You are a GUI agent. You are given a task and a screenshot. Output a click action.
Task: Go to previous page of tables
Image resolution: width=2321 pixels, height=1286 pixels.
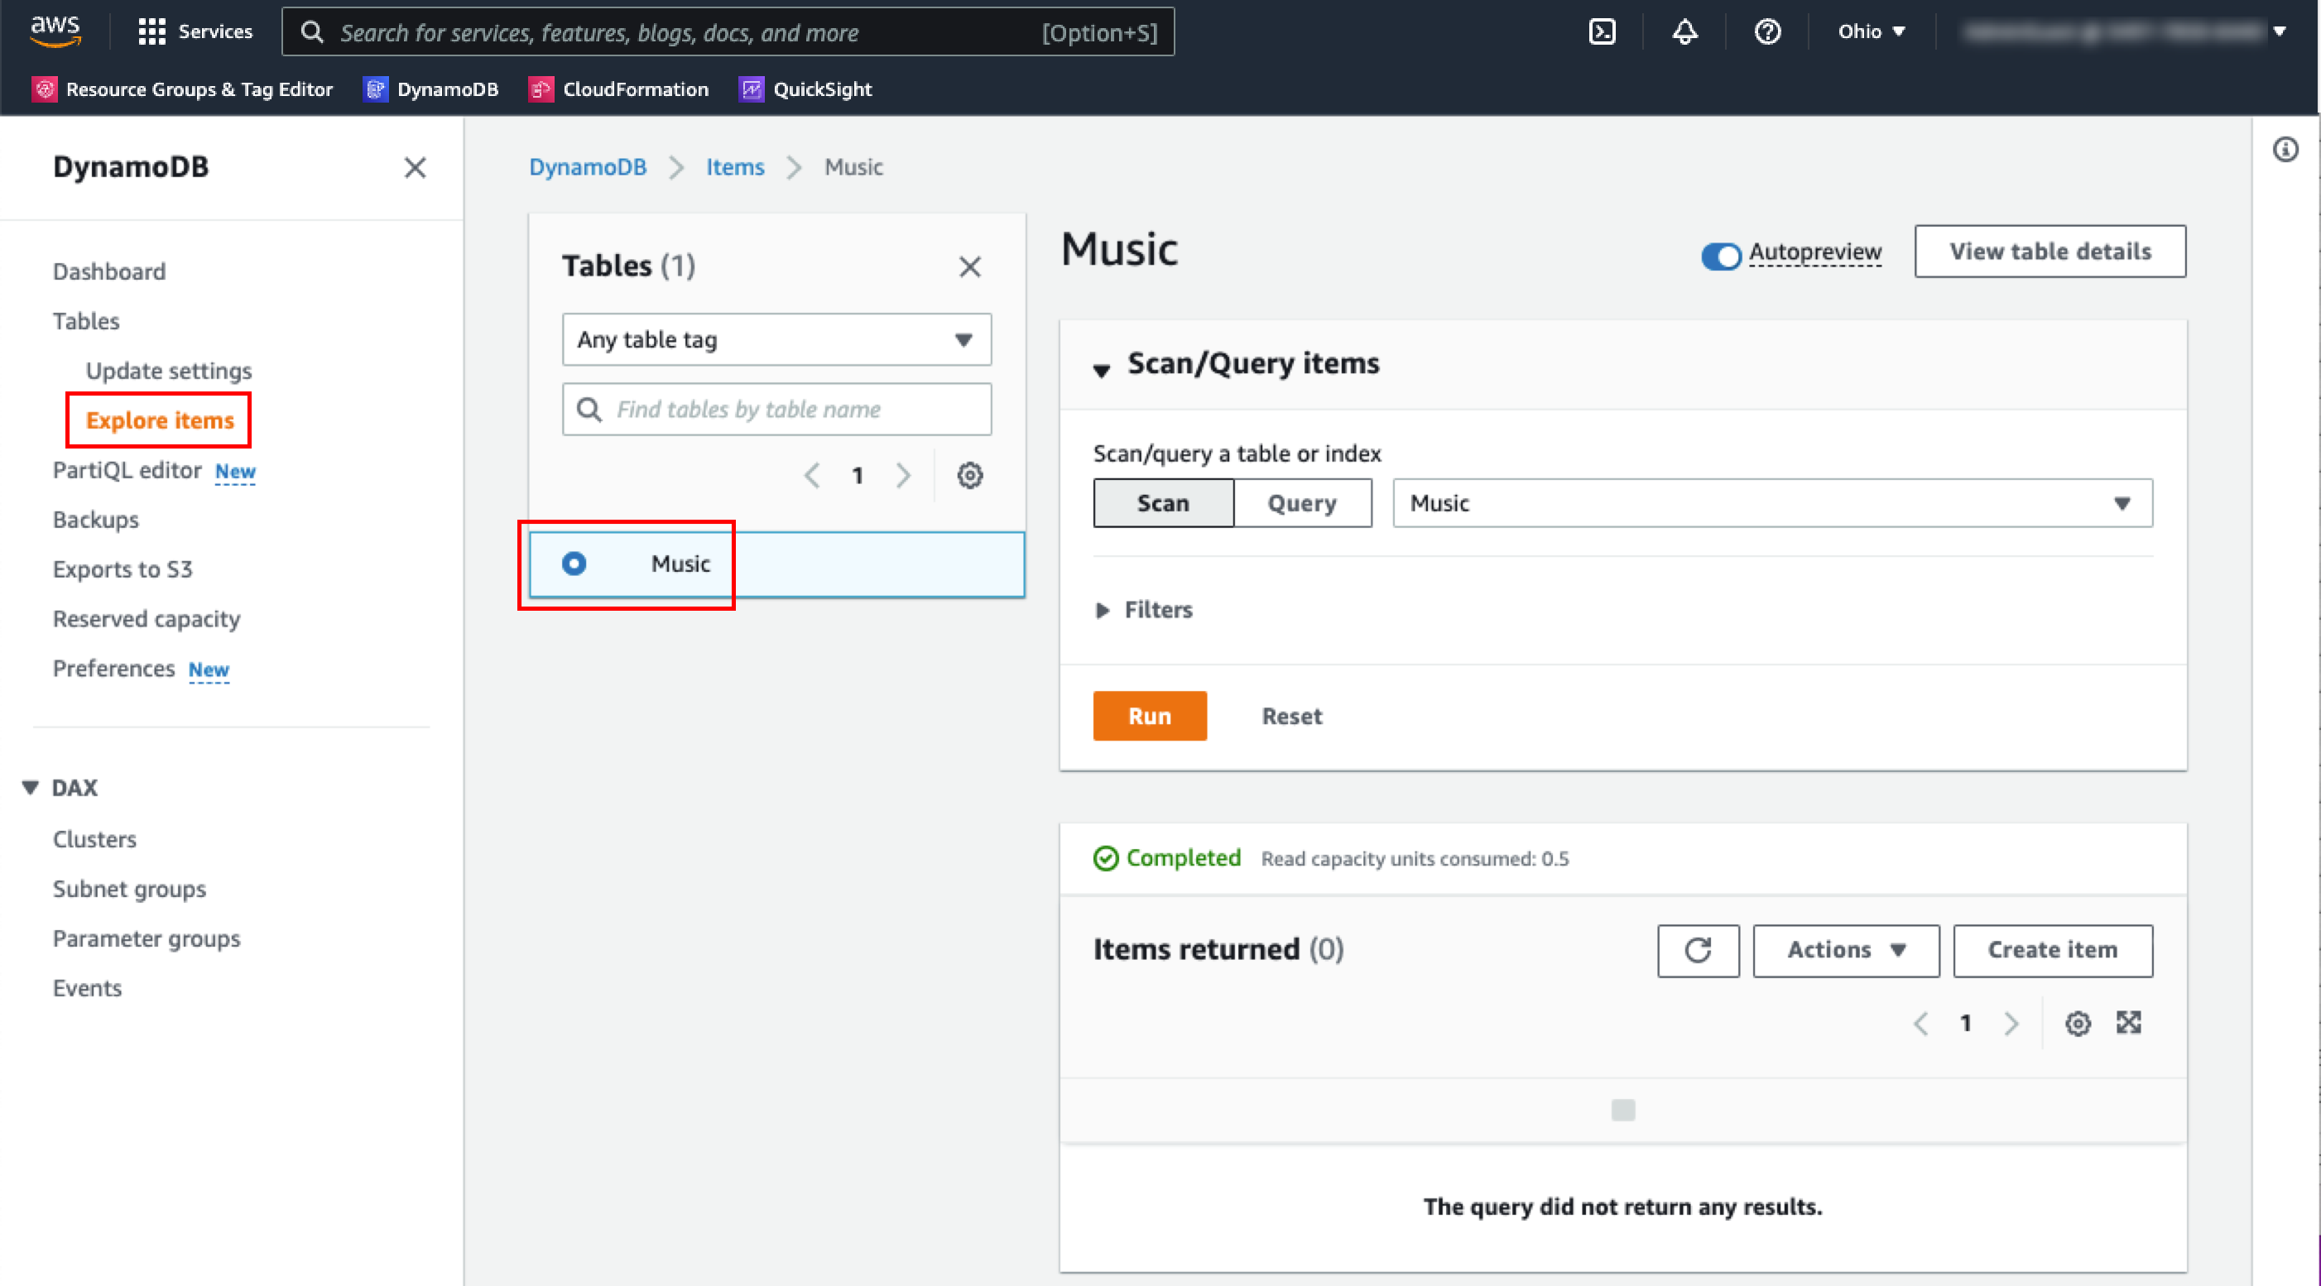[812, 475]
